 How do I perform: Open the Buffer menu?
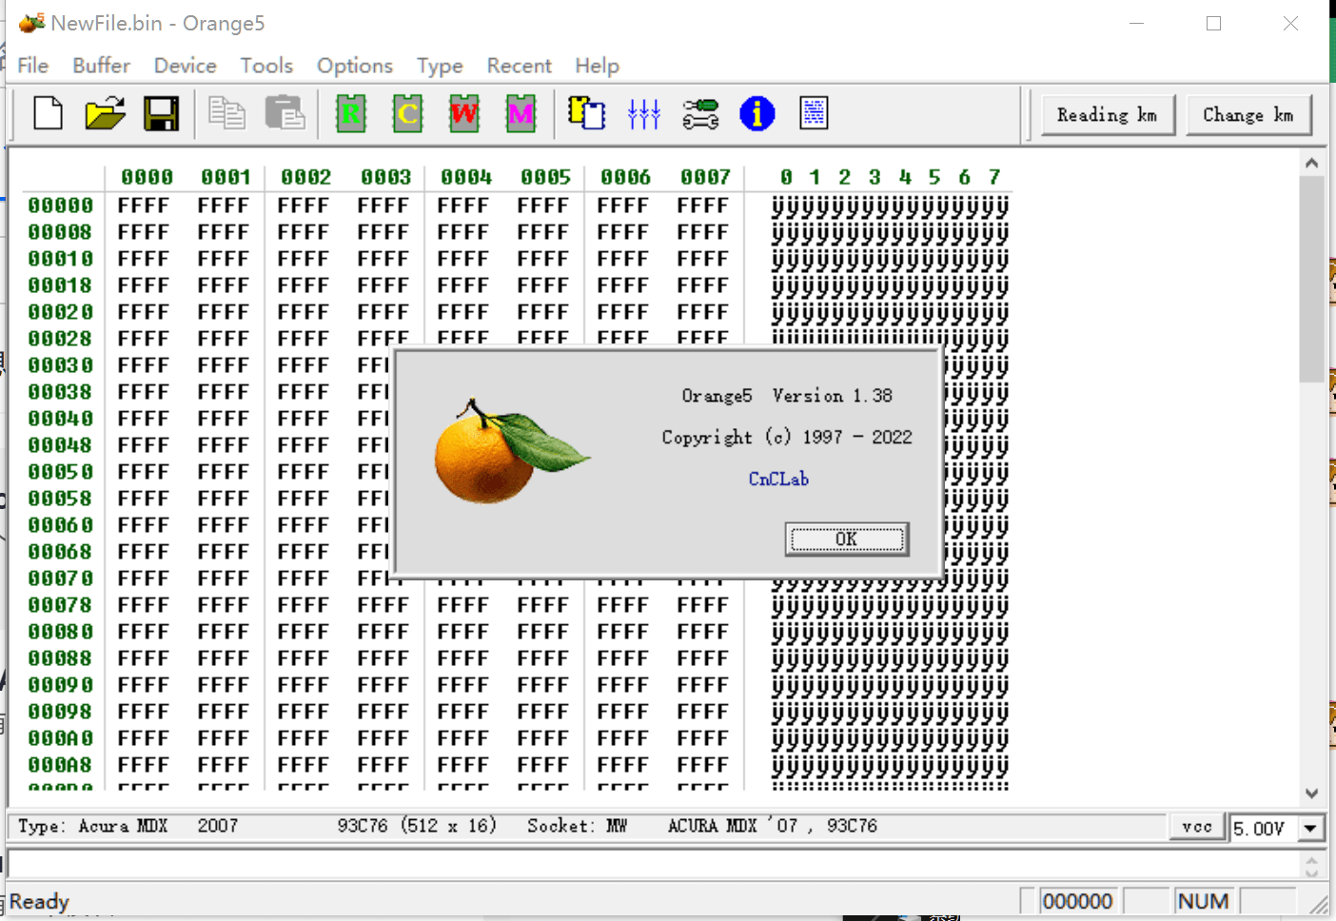[x=101, y=66]
